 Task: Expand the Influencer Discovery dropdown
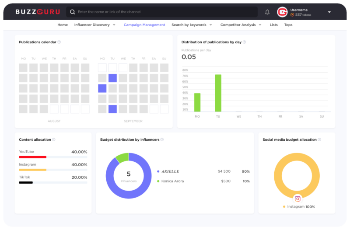(x=114, y=25)
